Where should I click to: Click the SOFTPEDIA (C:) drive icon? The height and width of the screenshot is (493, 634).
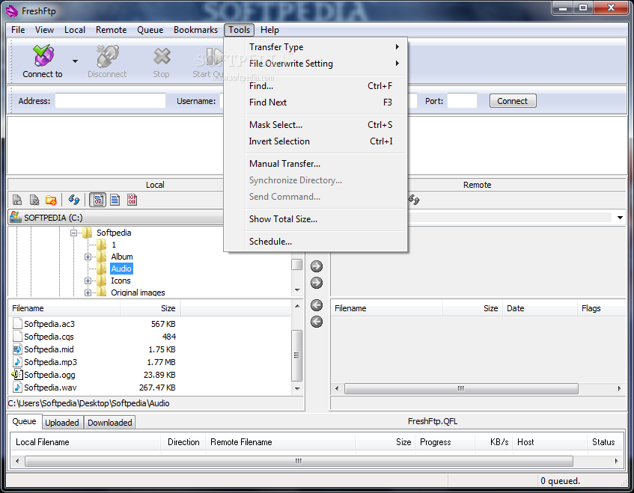click(x=16, y=217)
